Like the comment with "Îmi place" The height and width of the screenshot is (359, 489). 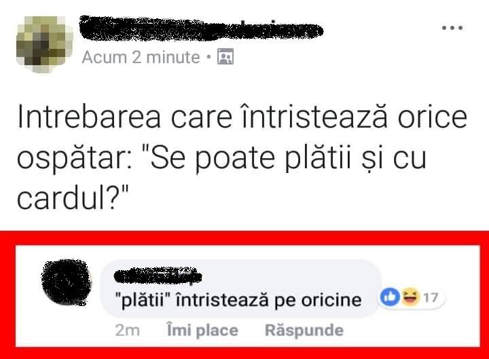click(202, 330)
